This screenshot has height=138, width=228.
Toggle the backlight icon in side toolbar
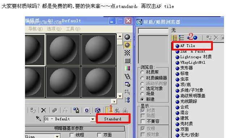pos(127,45)
